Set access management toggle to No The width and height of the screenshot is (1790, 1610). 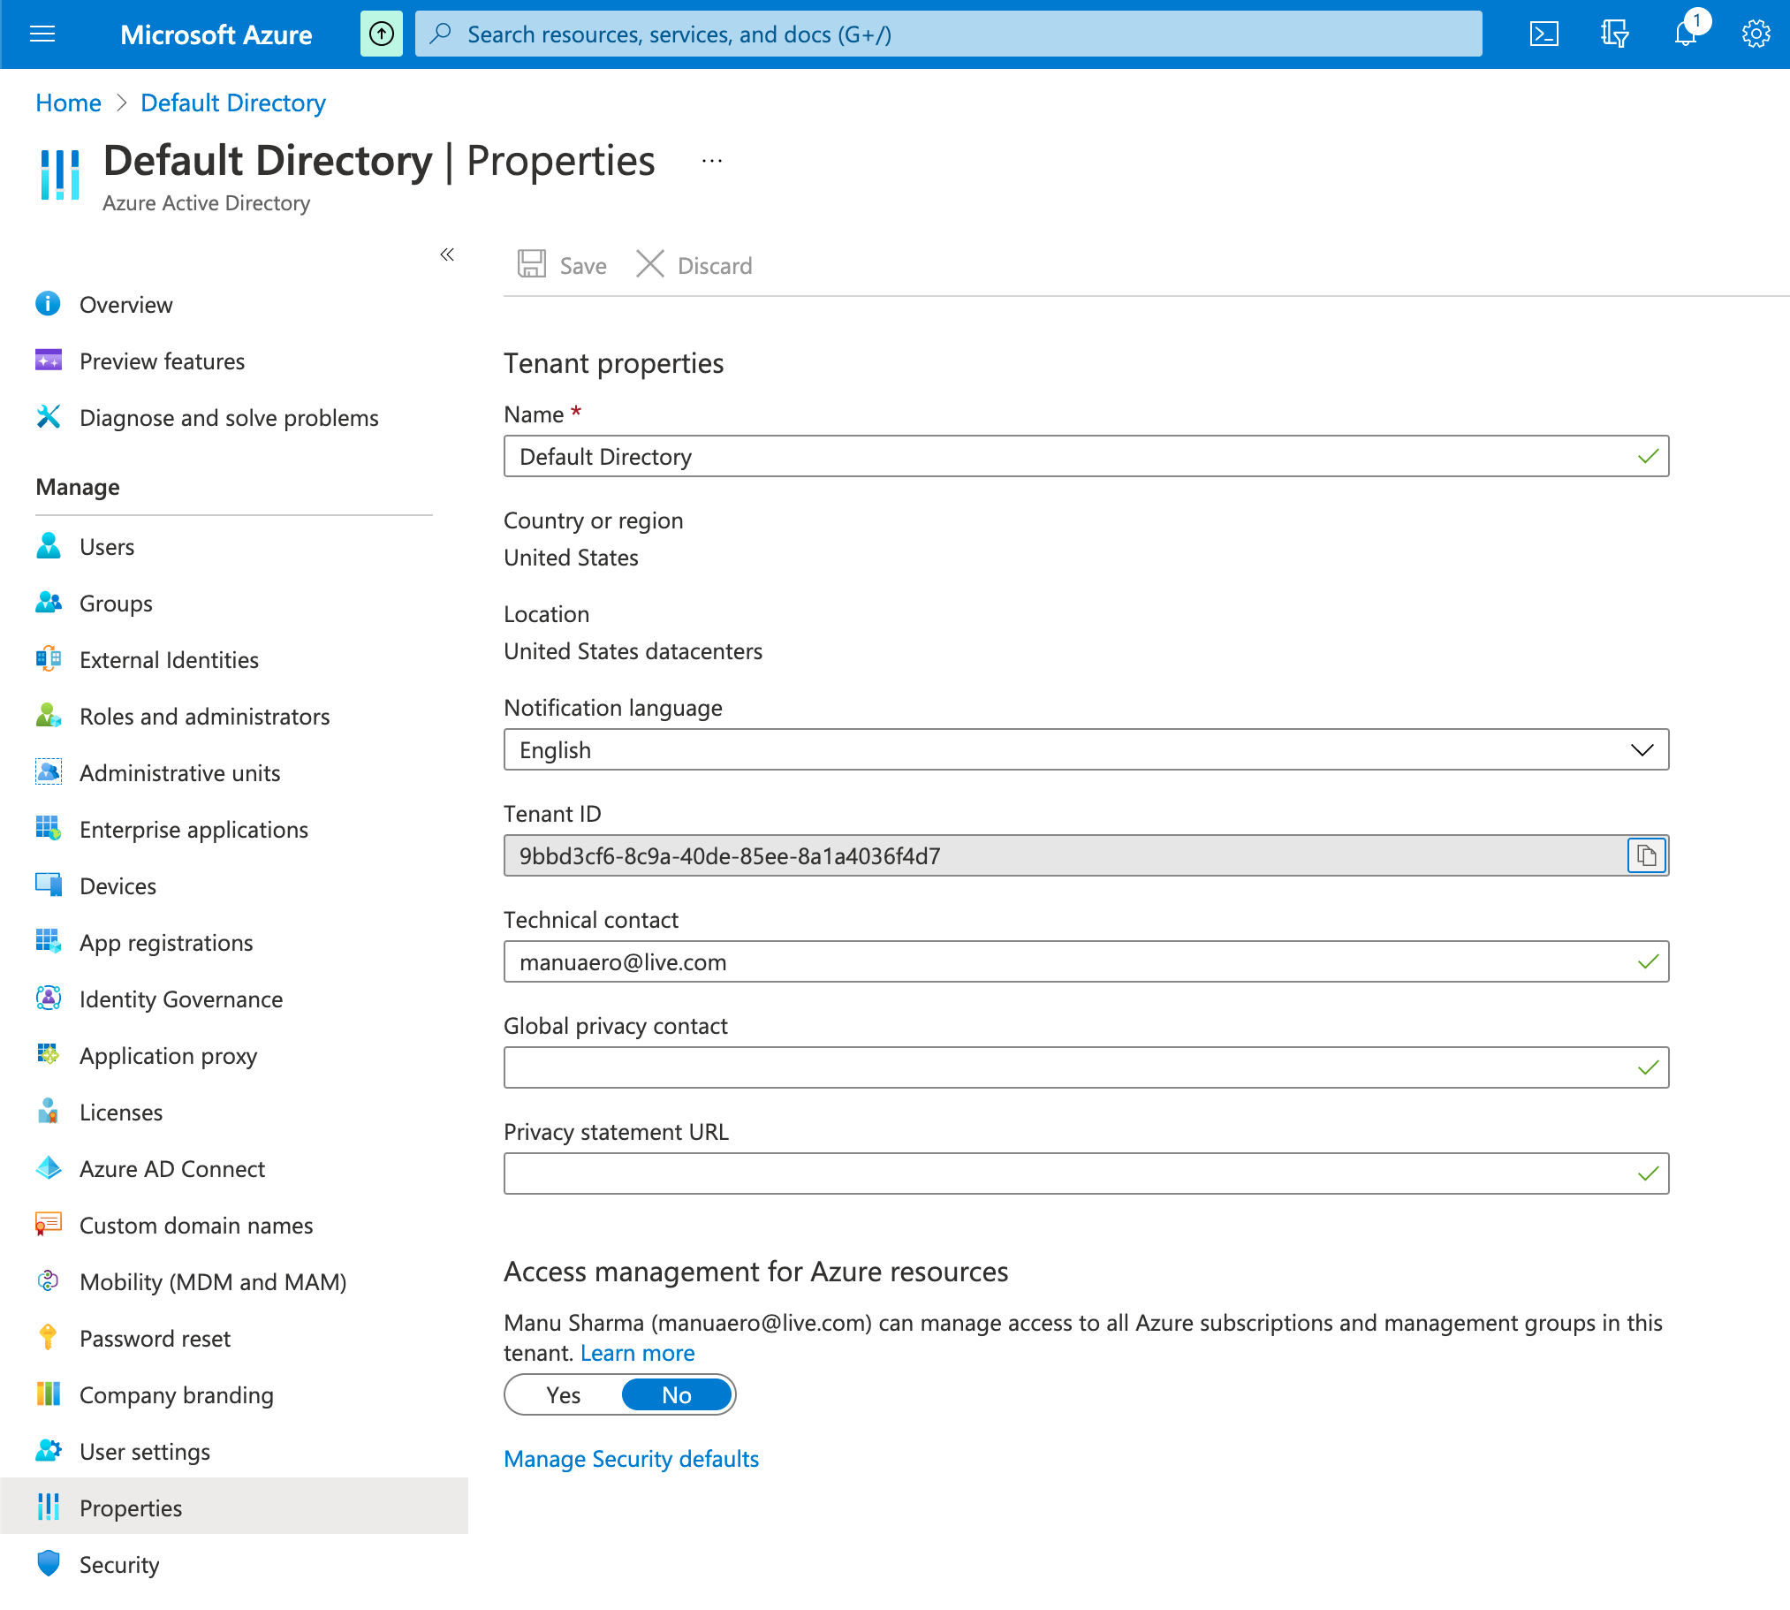click(677, 1395)
